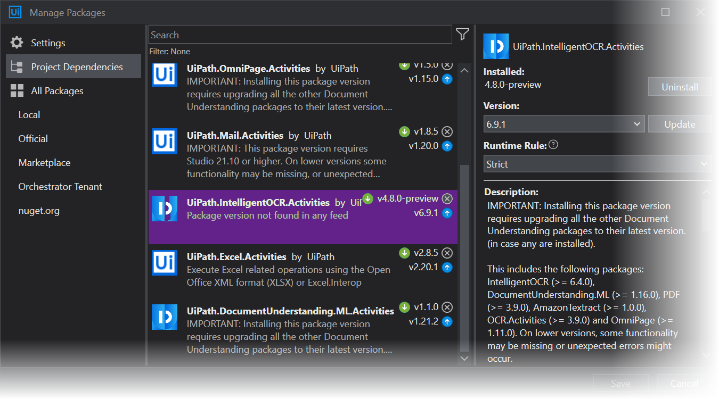Screen dimensions: 719x399
Task: Click the Runtime Rule help question mark
Action: tap(553, 144)
